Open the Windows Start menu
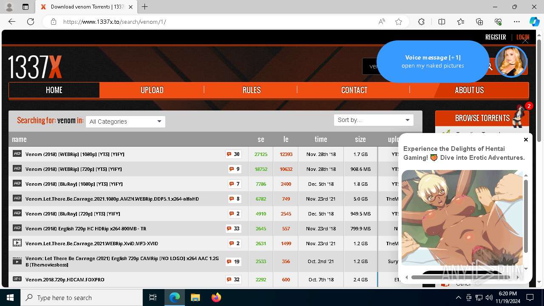 (10, 297)
